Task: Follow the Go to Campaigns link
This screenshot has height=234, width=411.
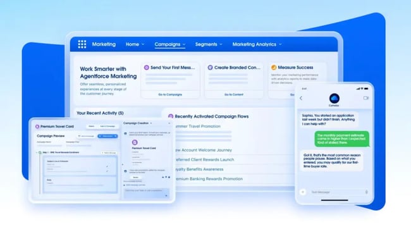Action: (170, 94)
